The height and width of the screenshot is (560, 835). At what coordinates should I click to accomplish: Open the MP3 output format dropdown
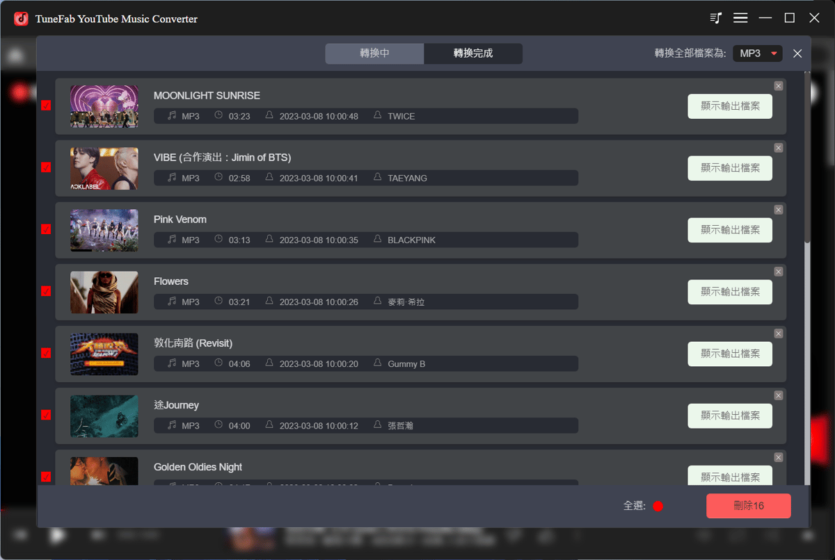[758, 53]
